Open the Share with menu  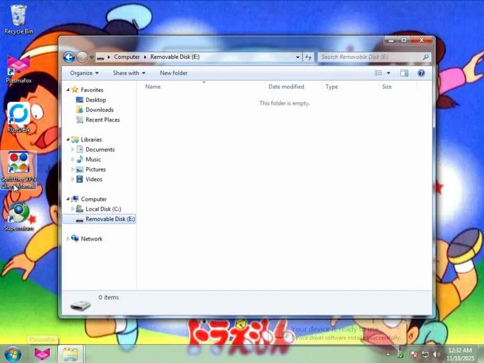[x=129, y=73]
